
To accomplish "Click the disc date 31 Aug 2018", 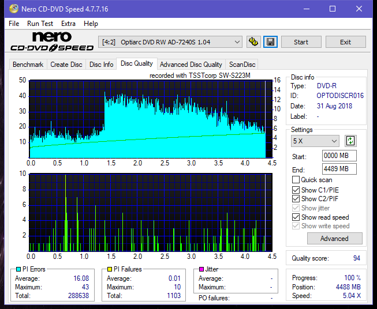I will [334, 106].
